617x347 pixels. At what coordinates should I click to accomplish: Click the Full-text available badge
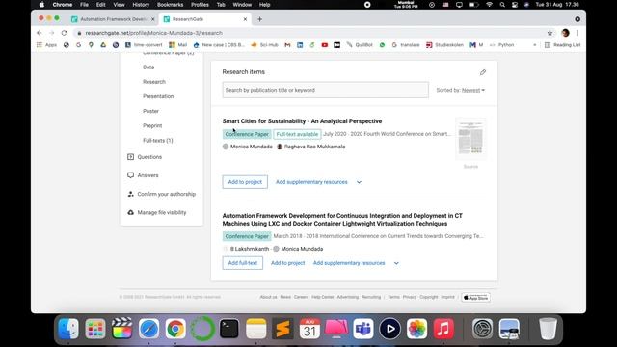pos(297,134)
